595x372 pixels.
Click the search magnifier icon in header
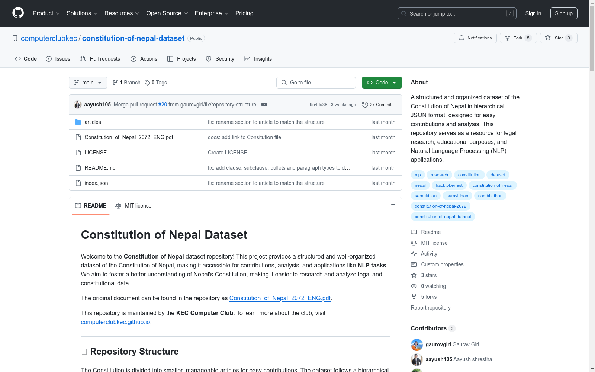[x=404, y=13]
